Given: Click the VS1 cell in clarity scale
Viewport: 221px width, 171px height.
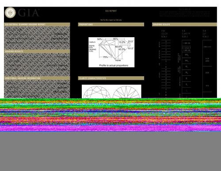Looking at the screenshot, I should (187, 67).
